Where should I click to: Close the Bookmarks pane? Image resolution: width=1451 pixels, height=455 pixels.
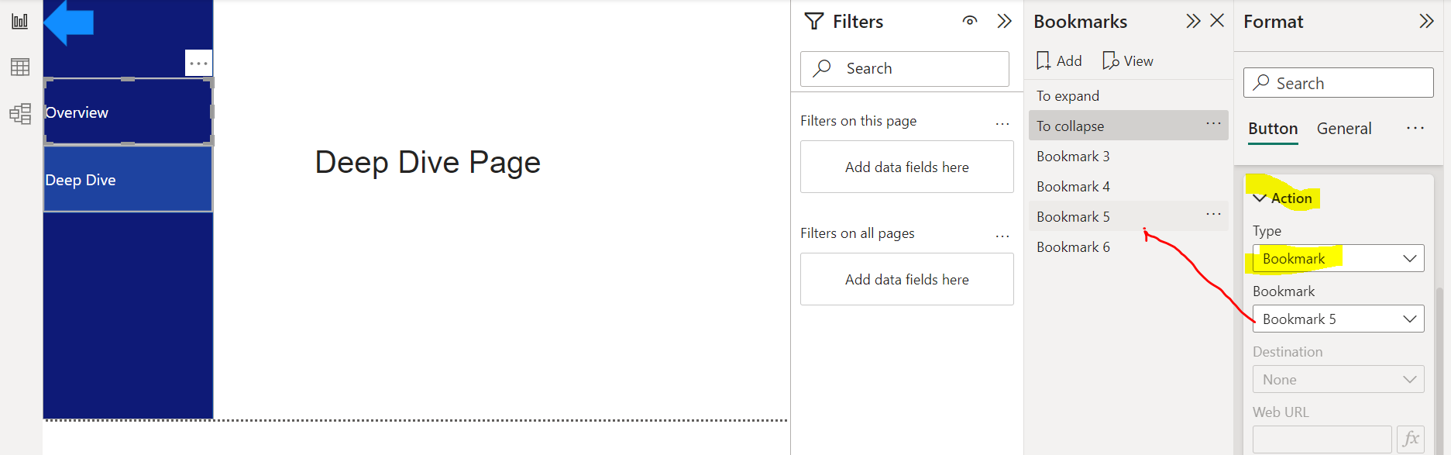tap(1217, 20)
